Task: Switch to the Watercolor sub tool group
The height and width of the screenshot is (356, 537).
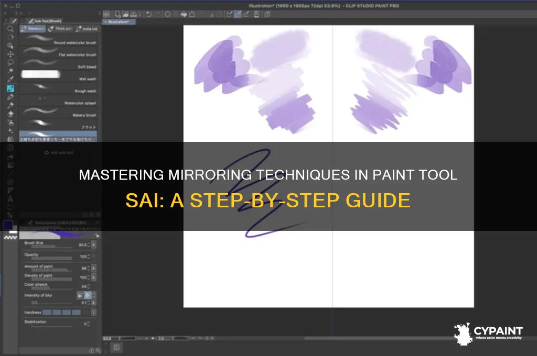Action: click(x=33, y=29)
